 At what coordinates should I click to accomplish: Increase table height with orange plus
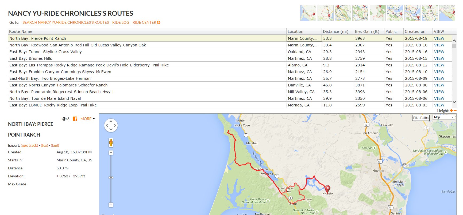tap(452, 111)
